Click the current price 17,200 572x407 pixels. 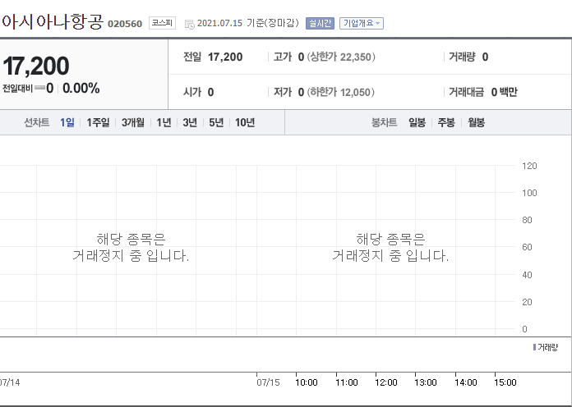pos(36,66)
